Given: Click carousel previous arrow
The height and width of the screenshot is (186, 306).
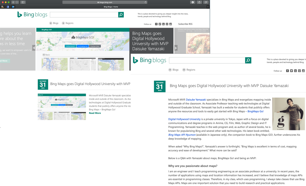Looking at the screenshot, I should click(34, 48).
